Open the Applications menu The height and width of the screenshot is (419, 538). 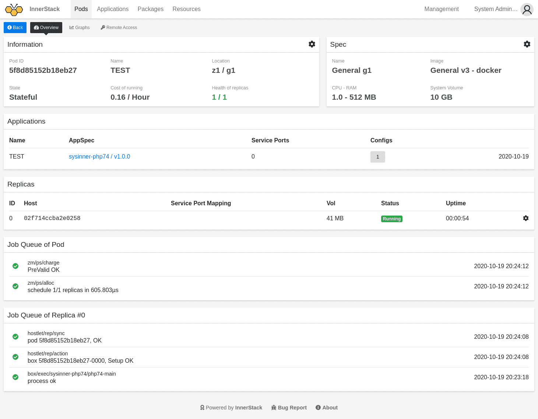[x=113, y=9]
